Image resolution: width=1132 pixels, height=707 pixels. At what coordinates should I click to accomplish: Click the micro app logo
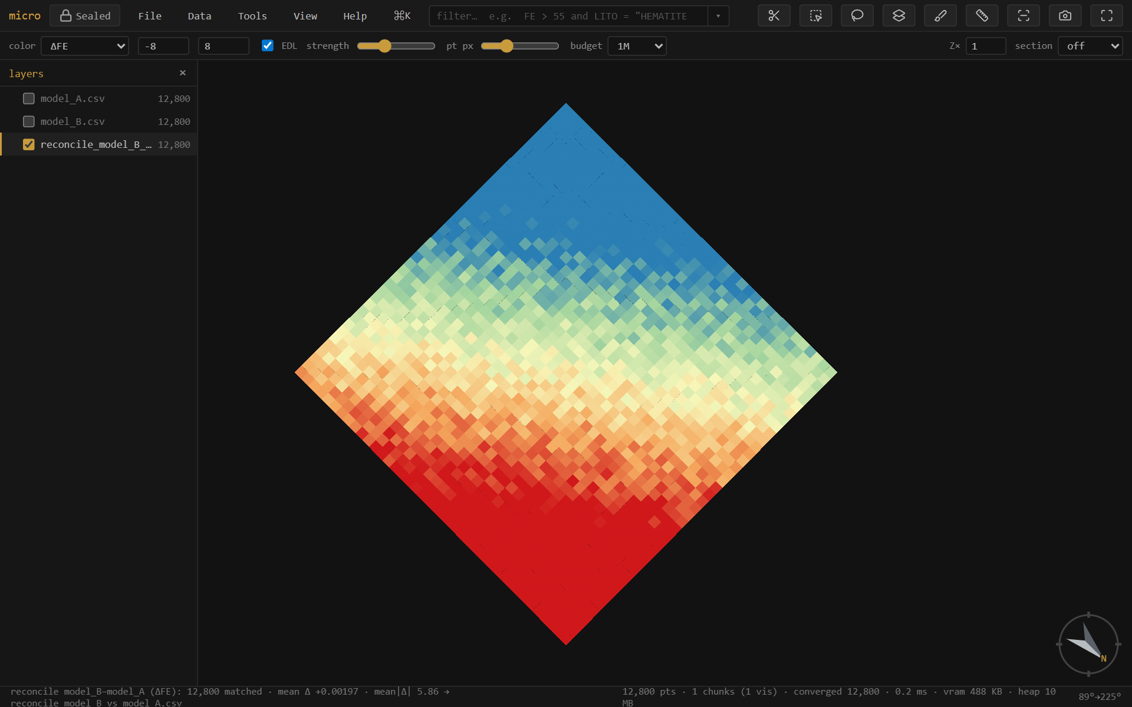[x=25, y=16]
